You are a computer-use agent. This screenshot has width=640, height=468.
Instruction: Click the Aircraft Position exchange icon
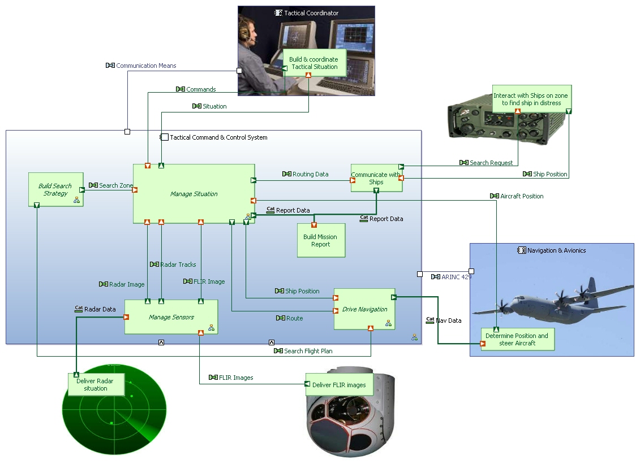tap(494, 196)
